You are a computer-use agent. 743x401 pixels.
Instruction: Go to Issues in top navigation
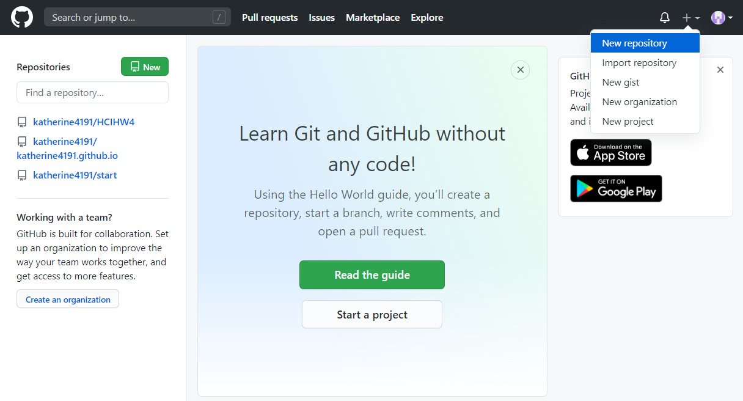(x=322, y=18)
